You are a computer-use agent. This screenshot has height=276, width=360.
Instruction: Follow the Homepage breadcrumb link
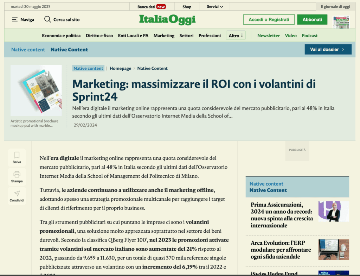pos(120,68)
